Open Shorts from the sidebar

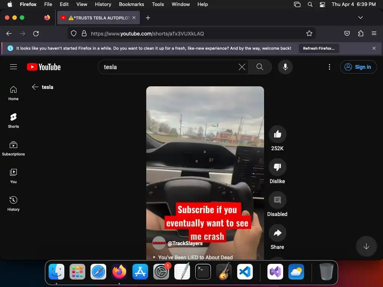[13, 121]
